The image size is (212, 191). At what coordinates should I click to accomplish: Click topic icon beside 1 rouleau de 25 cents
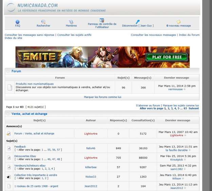pos(9,186)
